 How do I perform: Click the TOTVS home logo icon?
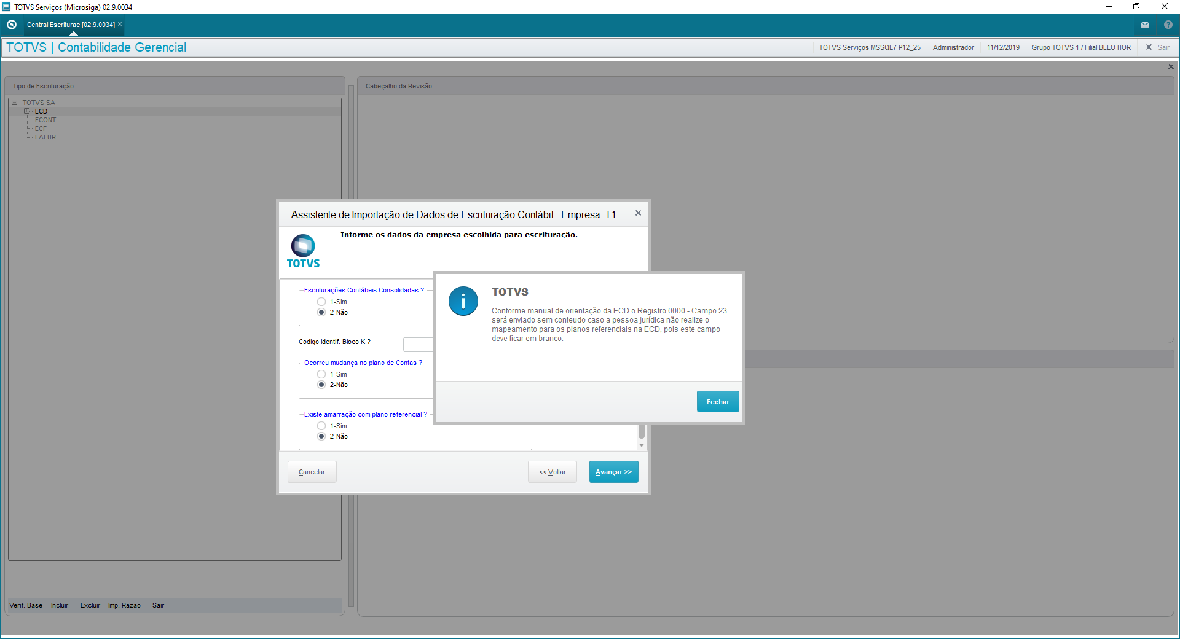click(12, 25)
